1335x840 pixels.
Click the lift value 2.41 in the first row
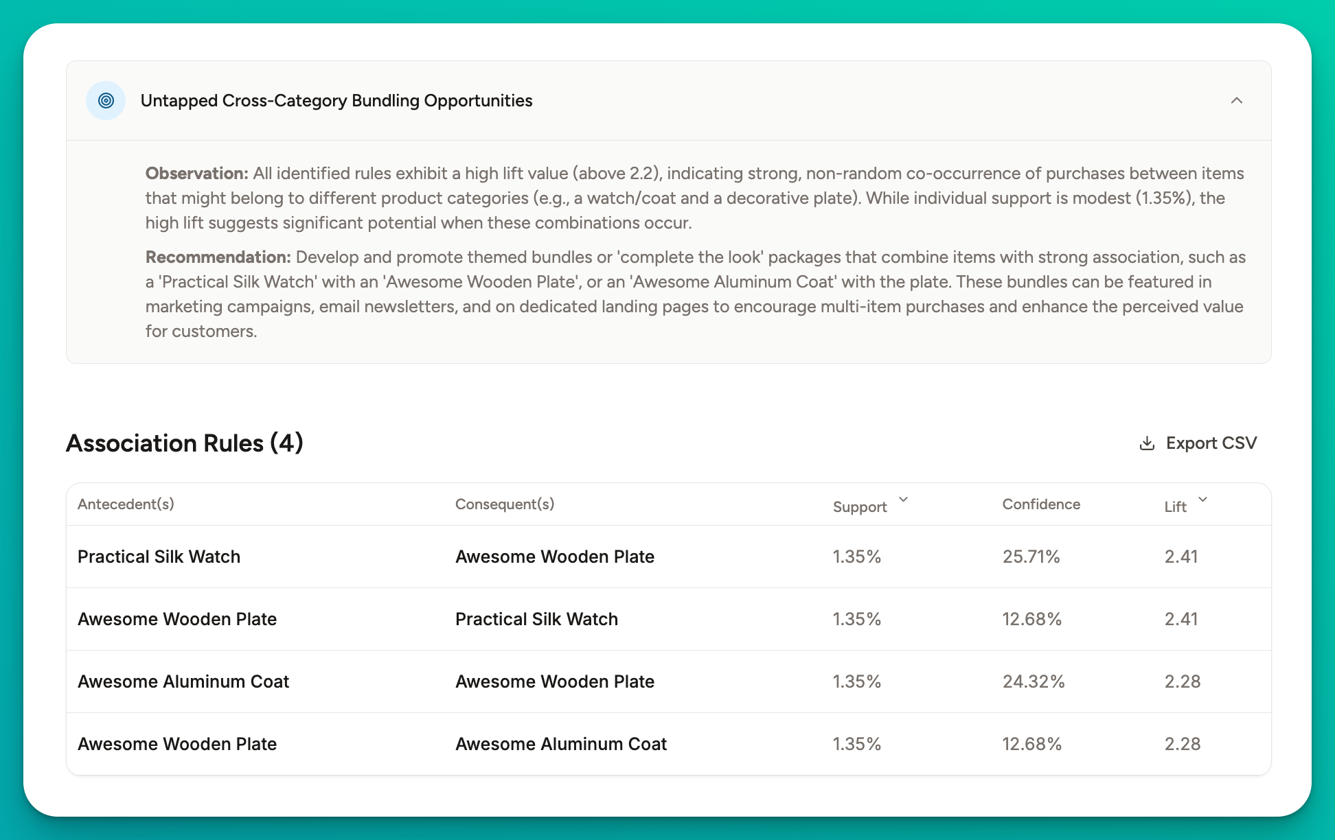click(1181, 557)
